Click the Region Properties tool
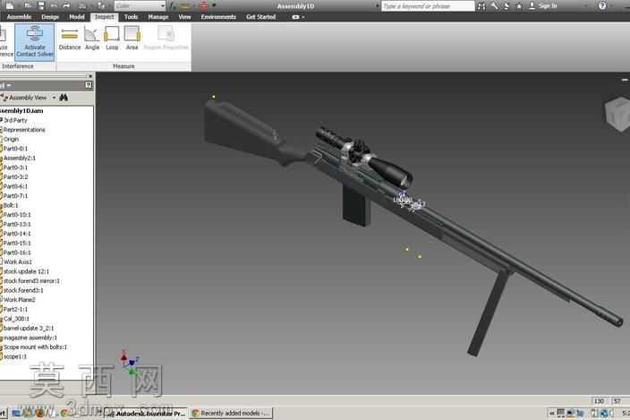The height and width of the screenshot is (420, 630). click(166, 39)
